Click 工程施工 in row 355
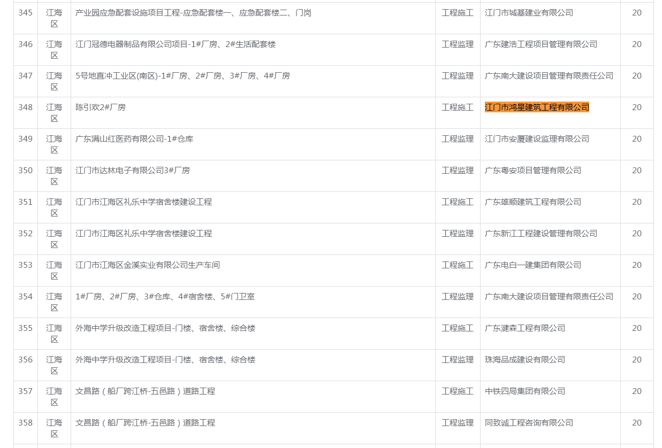The image size is (662, 448). [458, 328]
